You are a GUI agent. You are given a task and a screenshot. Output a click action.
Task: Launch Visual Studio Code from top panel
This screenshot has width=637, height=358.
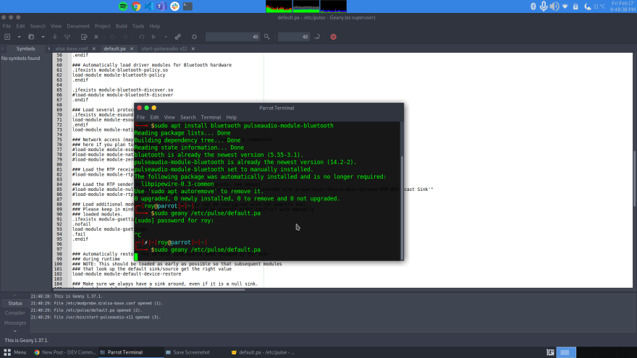point(148,6)
